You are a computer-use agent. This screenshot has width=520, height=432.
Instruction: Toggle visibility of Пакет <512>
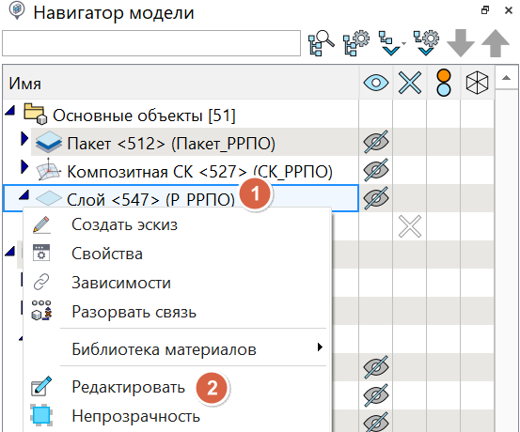(376, 142)
